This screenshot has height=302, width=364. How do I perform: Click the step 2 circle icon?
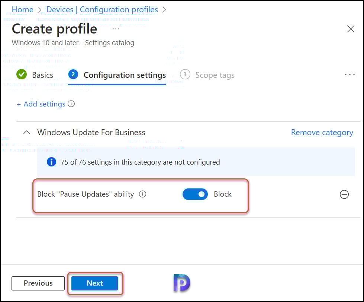click(73, 74)
